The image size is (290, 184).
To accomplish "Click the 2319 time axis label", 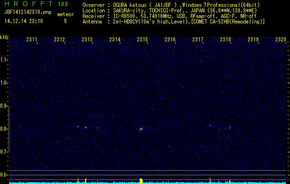I will click(x=253, y=40).
